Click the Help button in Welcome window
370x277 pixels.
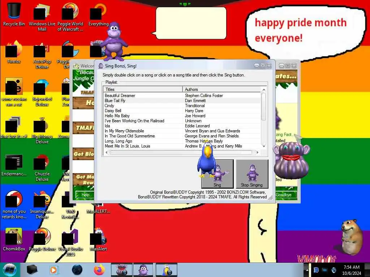[x=85, y=195]
